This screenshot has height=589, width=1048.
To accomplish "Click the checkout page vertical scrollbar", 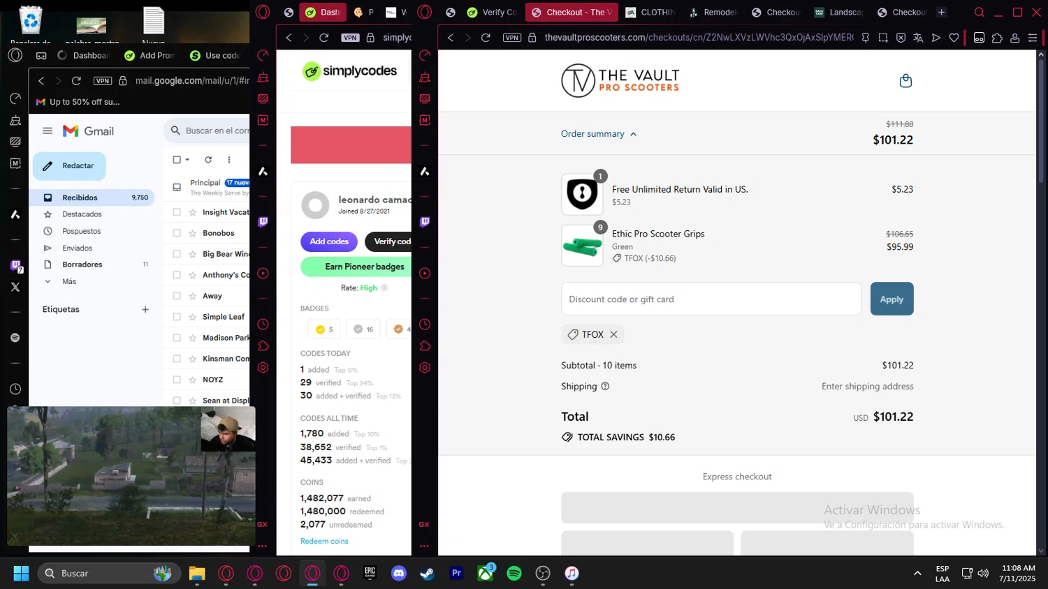I will (1041, 122).
